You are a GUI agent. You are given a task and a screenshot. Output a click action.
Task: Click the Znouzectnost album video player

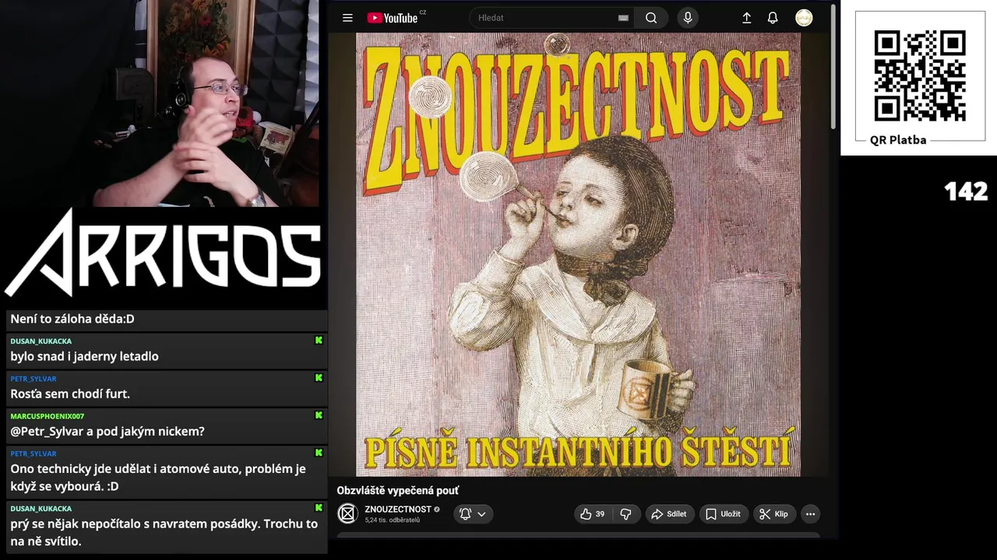click(578, 254)
